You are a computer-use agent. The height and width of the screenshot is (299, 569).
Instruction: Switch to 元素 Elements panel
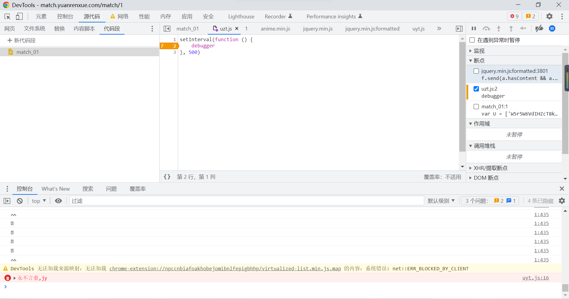pos(41,17)
